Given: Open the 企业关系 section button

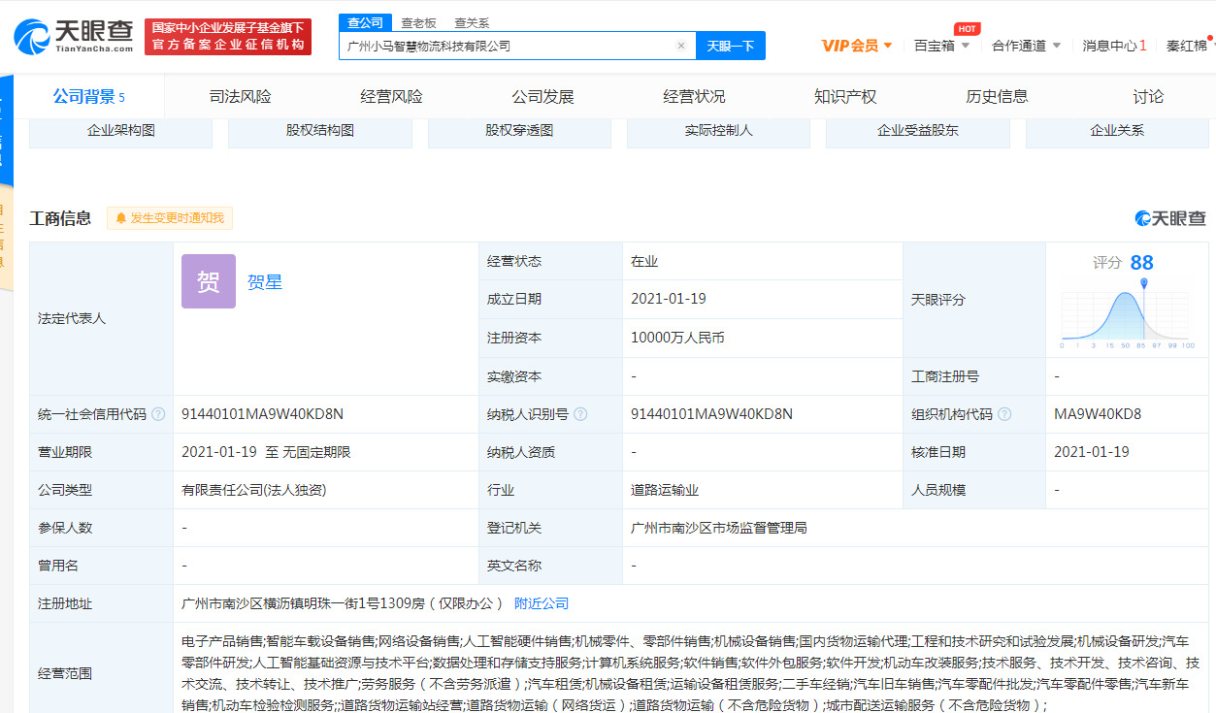Looking at the screenshot, I should pyautogui.click(x=1117, y=131).
